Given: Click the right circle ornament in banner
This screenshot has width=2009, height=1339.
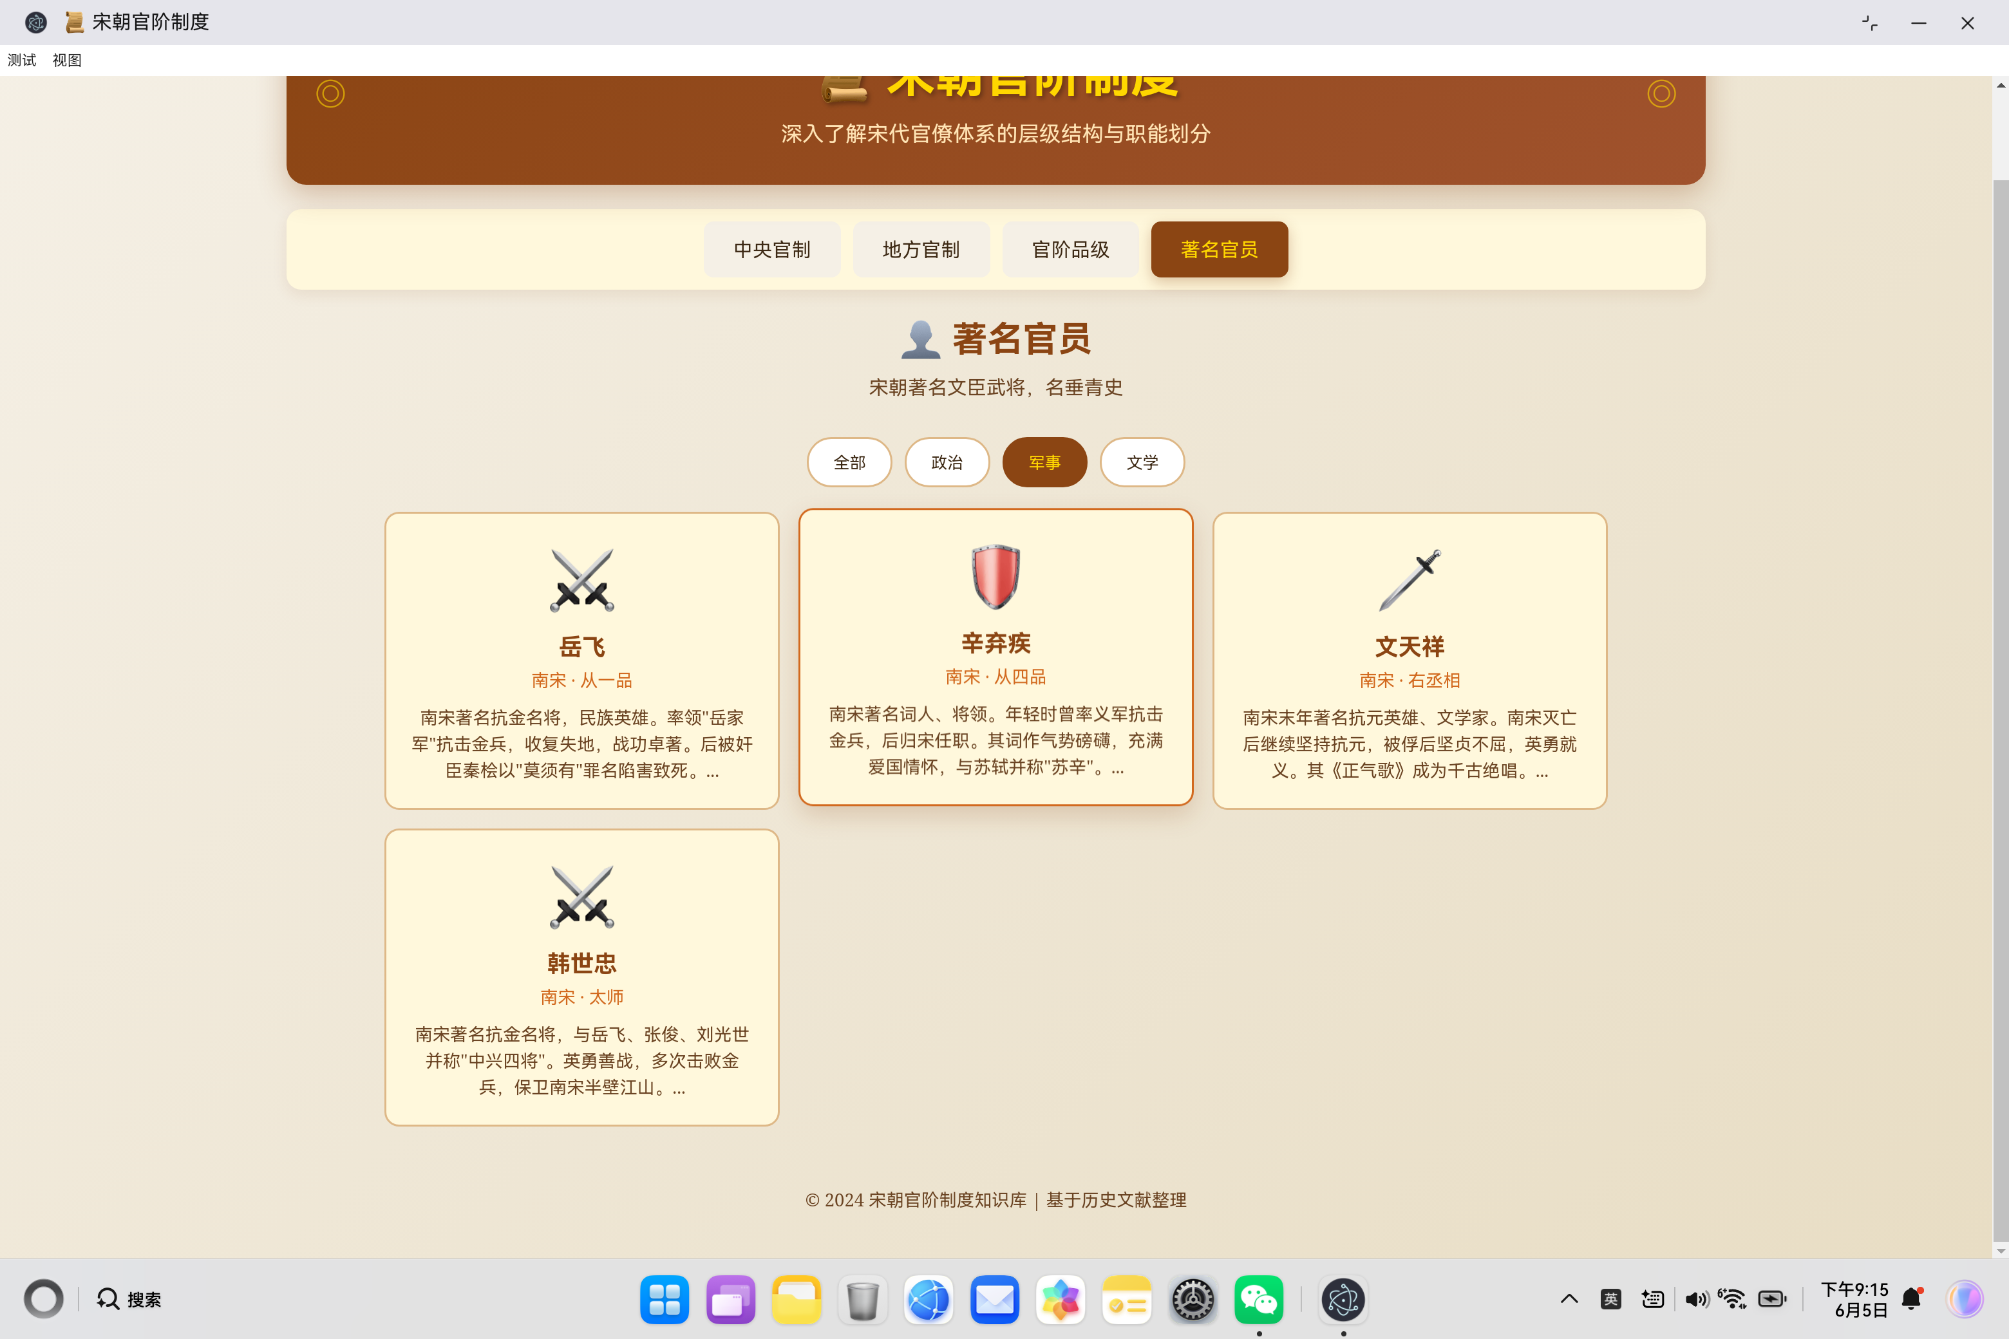Looking at the screenshot, I should (x=1661, y=94).
